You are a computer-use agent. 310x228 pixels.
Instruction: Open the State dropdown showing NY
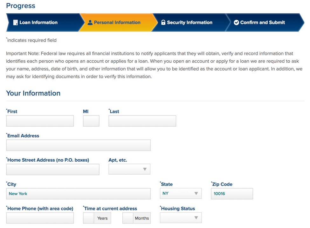(x=181, y=193)
